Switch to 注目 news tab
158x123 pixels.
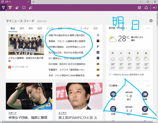coord(95,29)
